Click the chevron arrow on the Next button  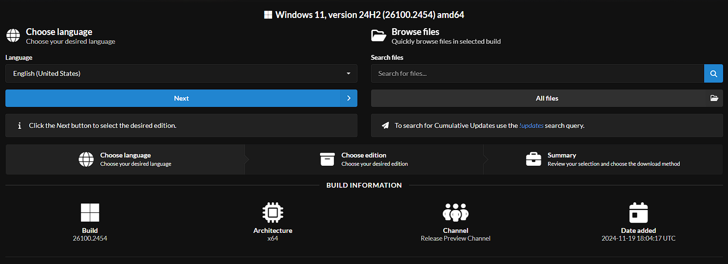coord(348,98)
